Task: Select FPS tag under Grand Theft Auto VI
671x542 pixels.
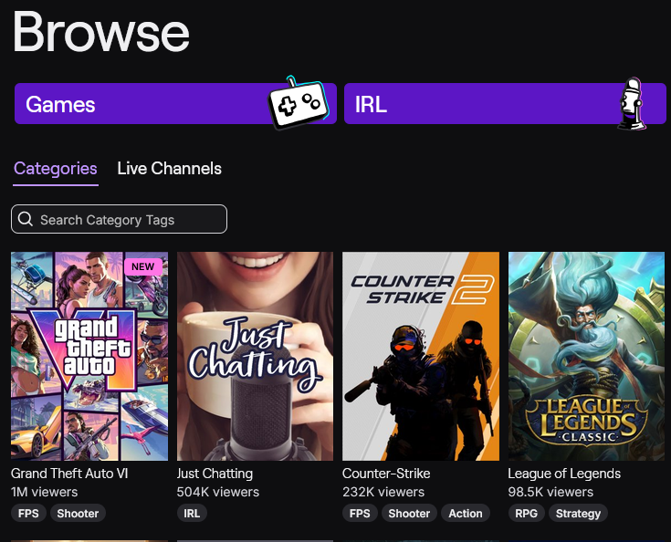Action: point(28,514)
